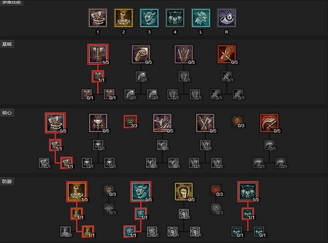Click the equipped skill in slot L
The width and height of the screenshot is (328, 243).
(201, 18)
